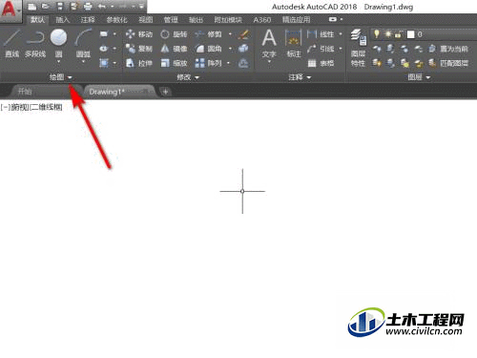Open the Arc (圆弧) flyout arrow
477x358 pixels.
click(83, 62)
